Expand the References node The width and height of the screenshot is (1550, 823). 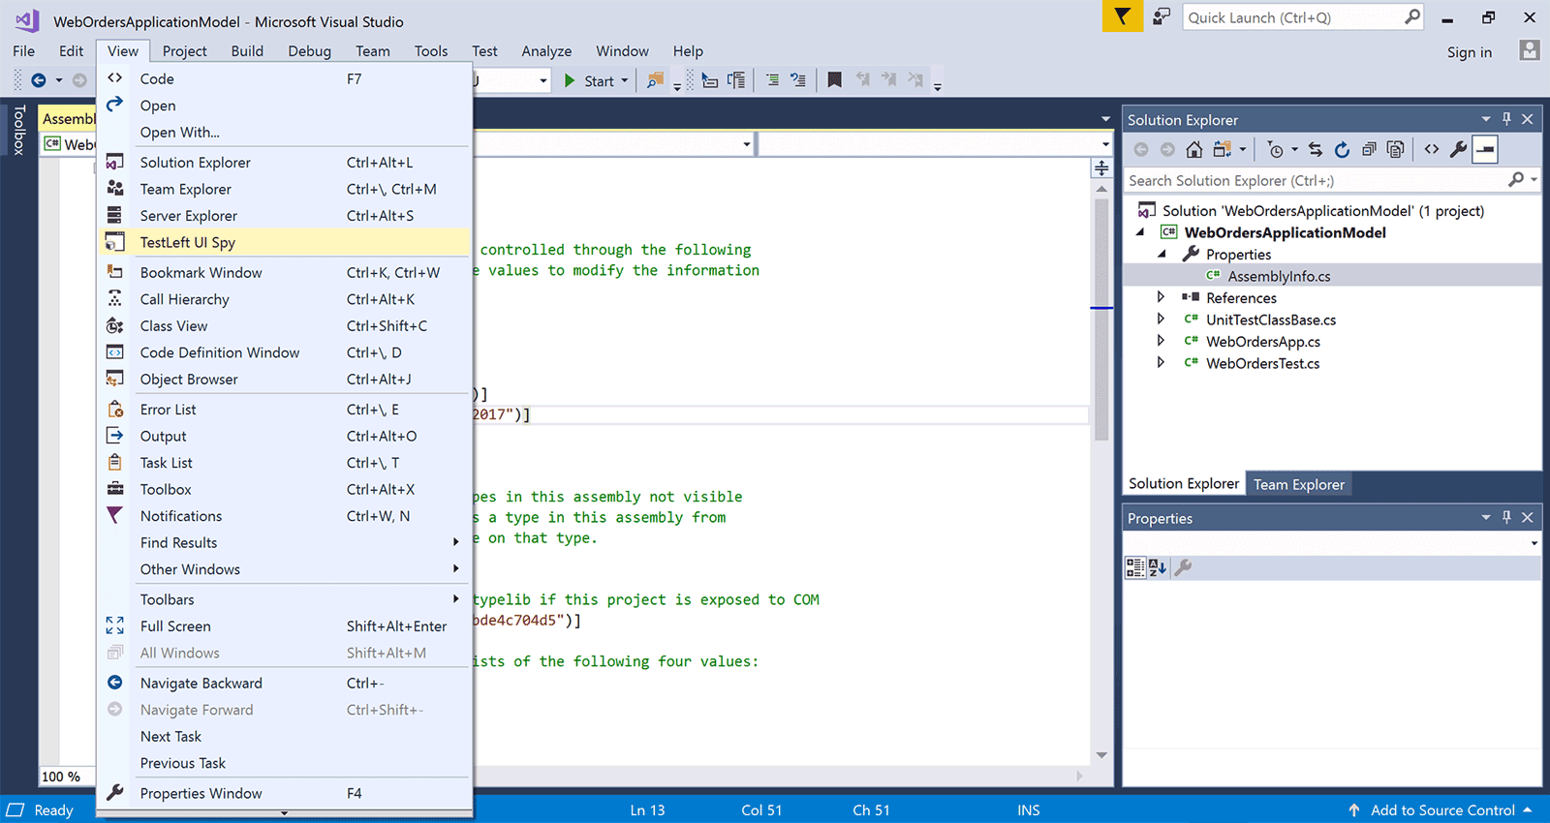click(x=1161, y=298)
